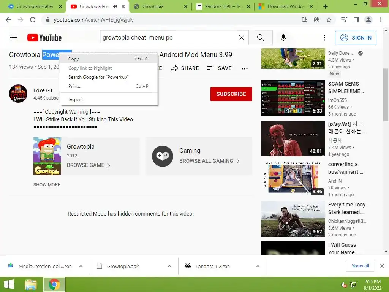389x292 pixels.
Task: Click the red SUBSCRIBE button
Action: click(231, 94)
